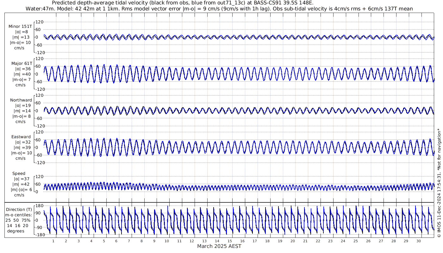Click '|o| =32' in Eastward panel
Viewport: 443px width, 253px height.
(x=23, y=142)
